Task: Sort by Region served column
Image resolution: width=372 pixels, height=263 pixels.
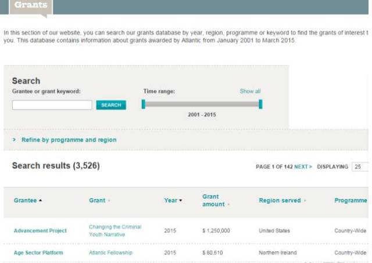Action: click(x=280, y=200)
